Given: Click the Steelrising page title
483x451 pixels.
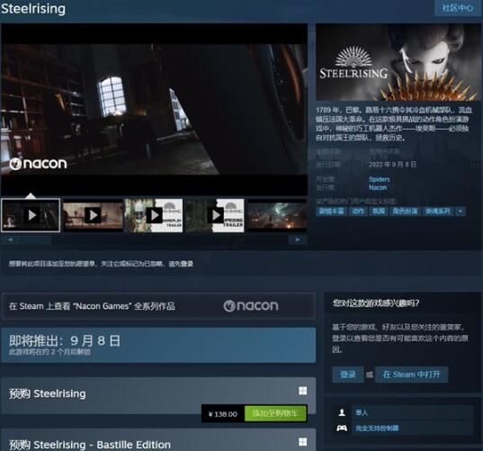Looking at the screenshot, I should [x=33, y=9].
